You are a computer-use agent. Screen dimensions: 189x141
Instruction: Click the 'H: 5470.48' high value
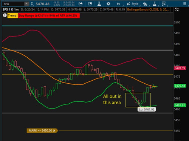74,9
